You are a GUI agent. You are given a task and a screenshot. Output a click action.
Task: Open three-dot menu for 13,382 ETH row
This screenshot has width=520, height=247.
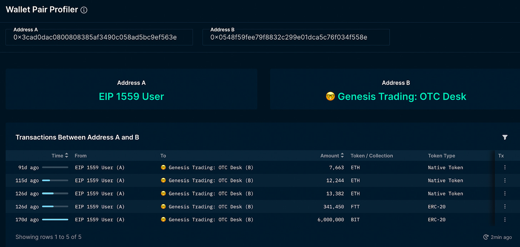[505, 193]
